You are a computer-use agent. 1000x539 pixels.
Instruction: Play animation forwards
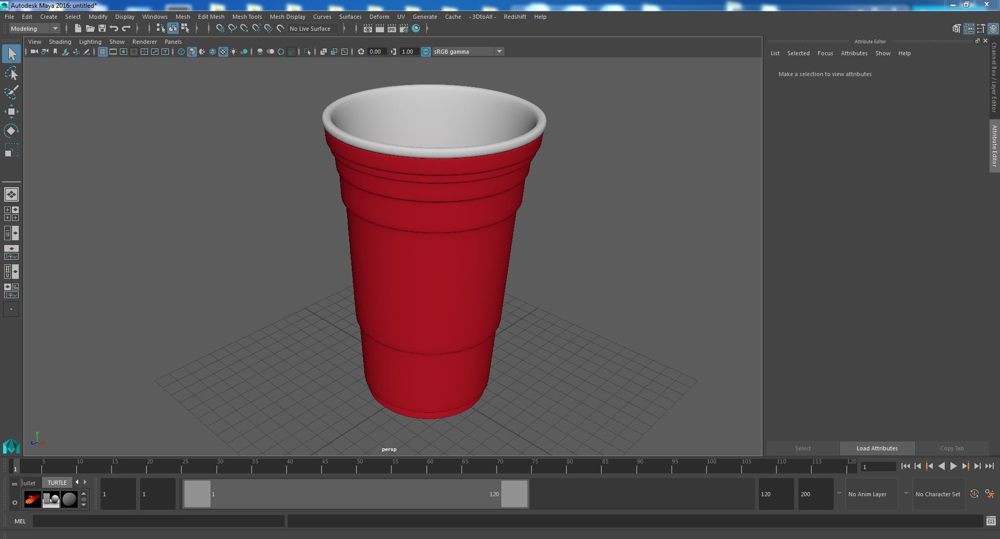pos(953,467)
